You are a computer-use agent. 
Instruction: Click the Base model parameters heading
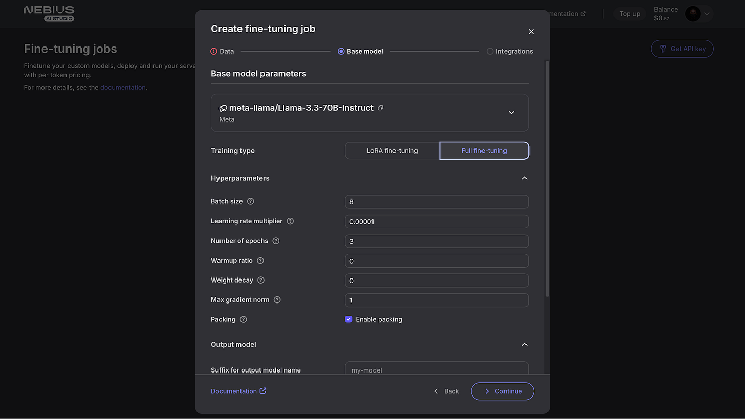tap(258, 74)
